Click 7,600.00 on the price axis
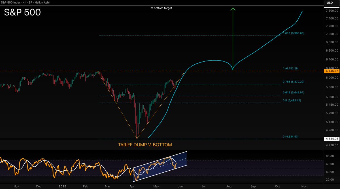This screenshot has height=189, width=340. click(332, 11)
